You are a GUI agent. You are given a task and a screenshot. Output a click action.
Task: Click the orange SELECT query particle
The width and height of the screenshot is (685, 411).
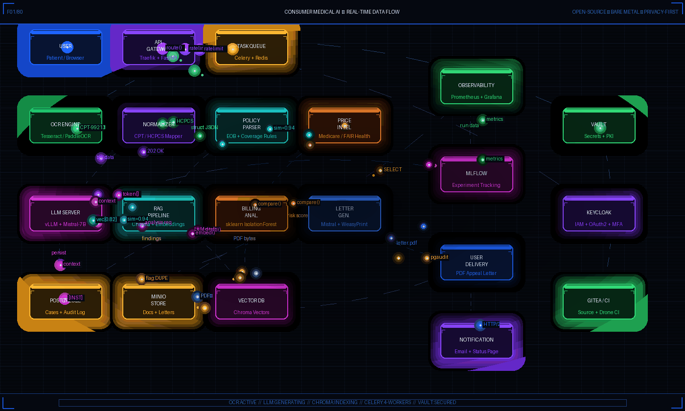[x=380, y=170]
